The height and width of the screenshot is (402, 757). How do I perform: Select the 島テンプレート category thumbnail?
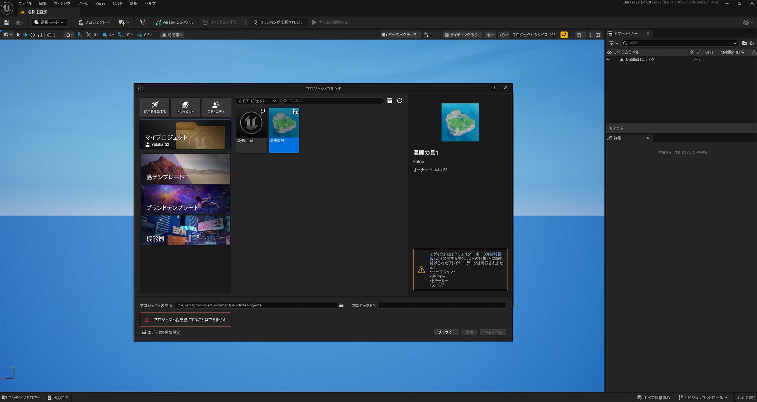pyautogui.click(x=185, y=169)
